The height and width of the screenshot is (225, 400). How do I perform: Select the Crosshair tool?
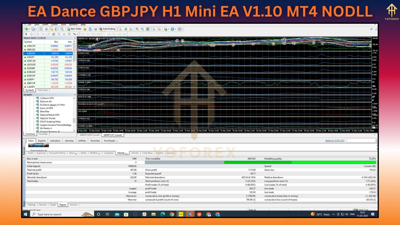click(32, 34)
